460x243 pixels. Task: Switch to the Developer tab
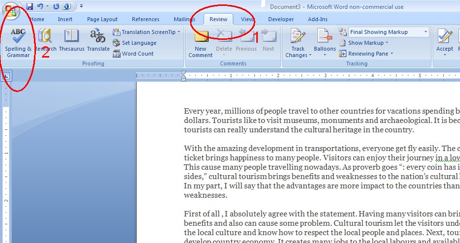pos(281,19)
